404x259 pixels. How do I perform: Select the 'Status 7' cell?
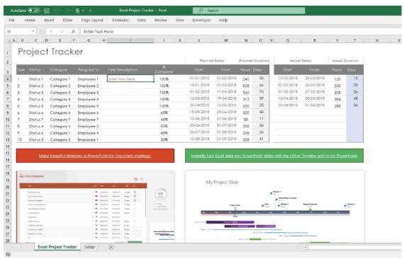(x=36, y=120)
